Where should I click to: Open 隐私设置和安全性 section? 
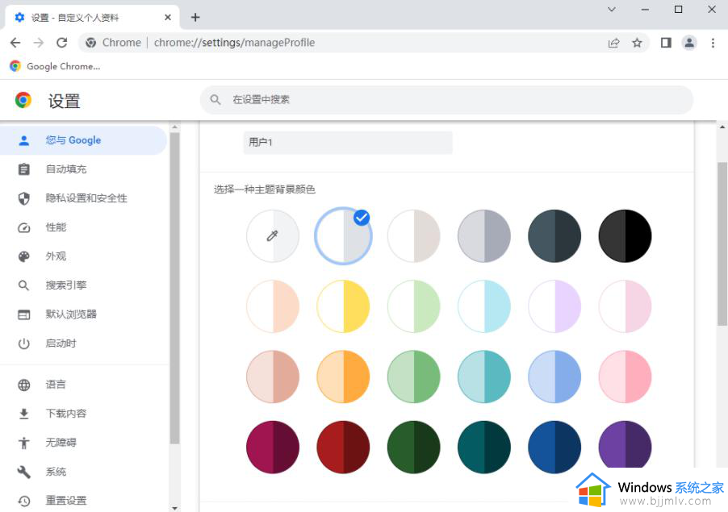pos(84,198)
